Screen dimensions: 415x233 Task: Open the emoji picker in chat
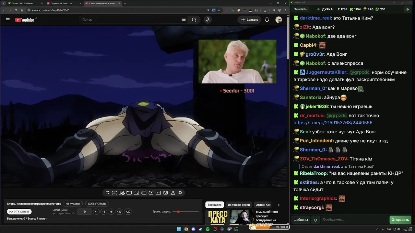coord(315,220)
